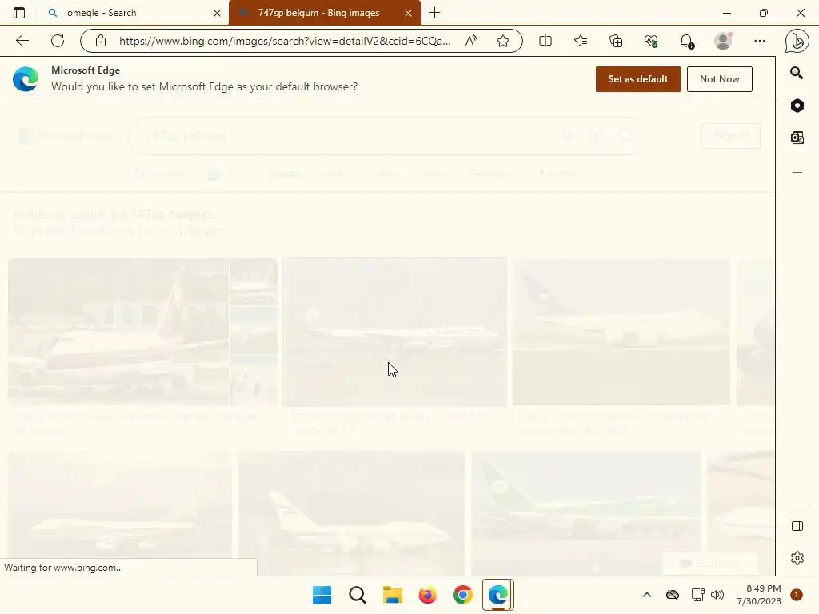The width and height of the screenshot is (819, 614).
Task: Open sidebar Search tool
Action: pyautogui.click(x=797, y=73)
